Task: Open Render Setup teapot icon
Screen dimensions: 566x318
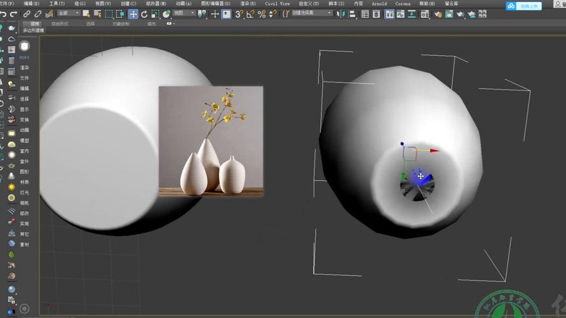Action: (438, 14)
